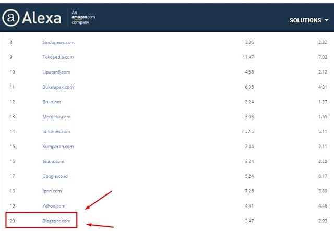Screen dimensions: 334x231
Task: Open the Kumparan.com site link
Action: click(x=57, y=147)
